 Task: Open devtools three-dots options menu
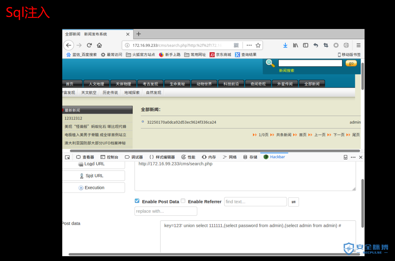tap(353, 157)
